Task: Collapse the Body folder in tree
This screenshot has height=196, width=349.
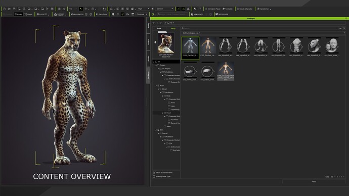Action: point(163,96)
